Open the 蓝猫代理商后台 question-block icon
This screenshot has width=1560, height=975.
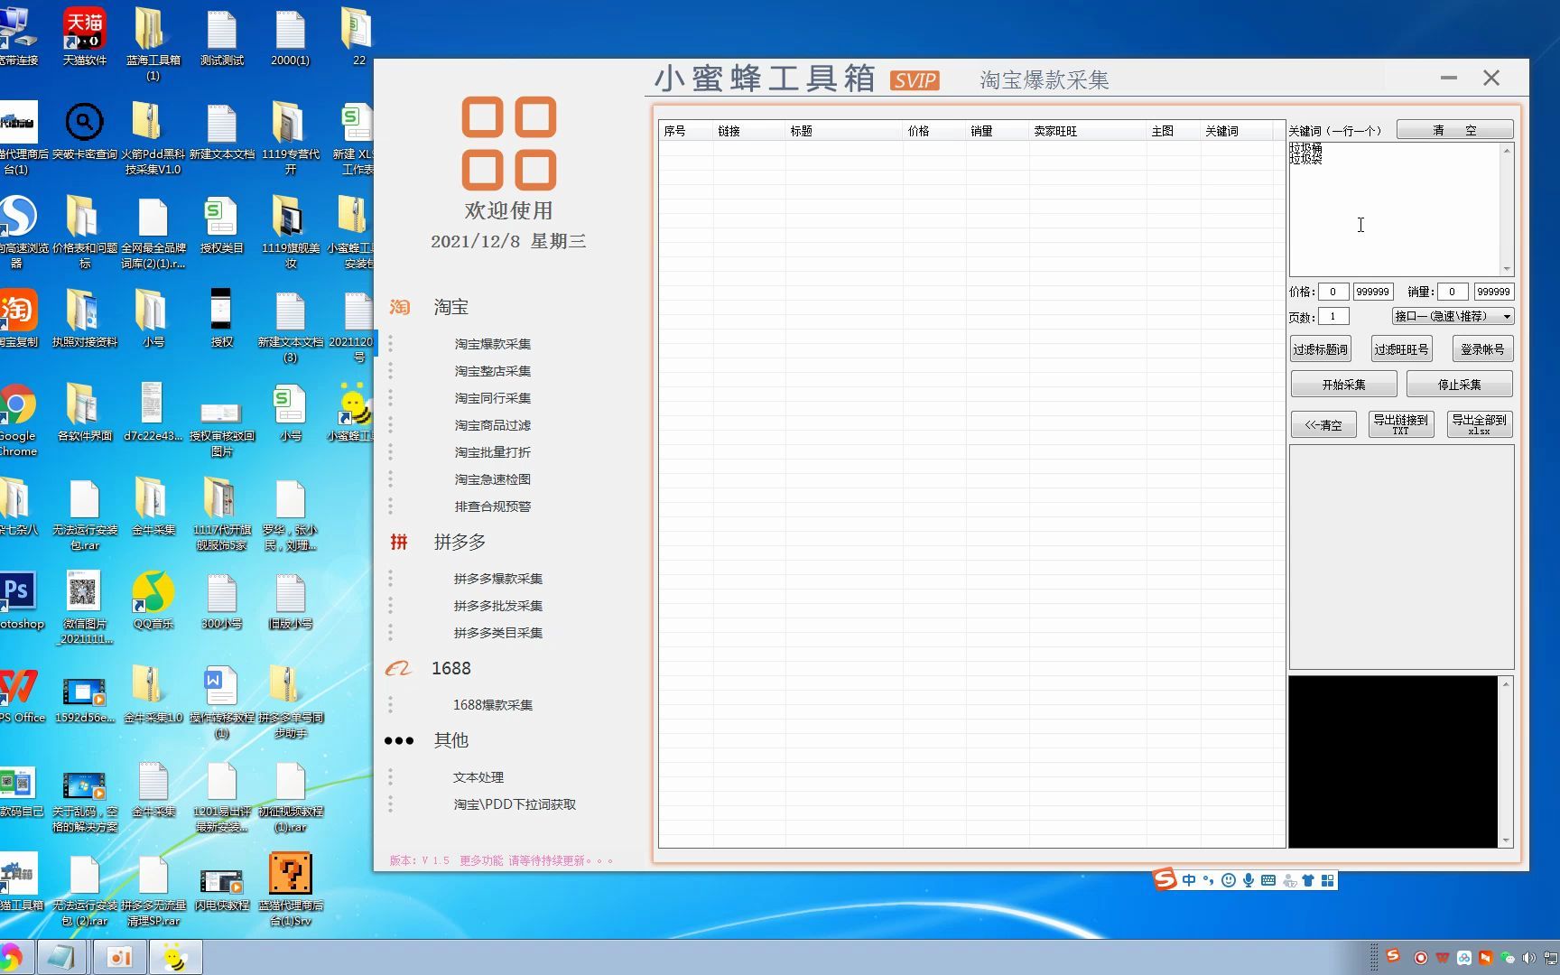pyautogui.click(x=291, y=889)
